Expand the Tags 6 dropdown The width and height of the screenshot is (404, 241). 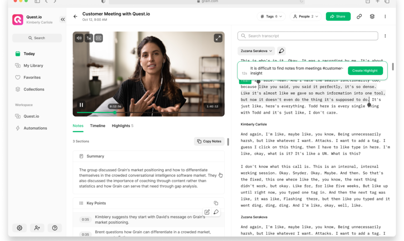click(x=271, y=16)
